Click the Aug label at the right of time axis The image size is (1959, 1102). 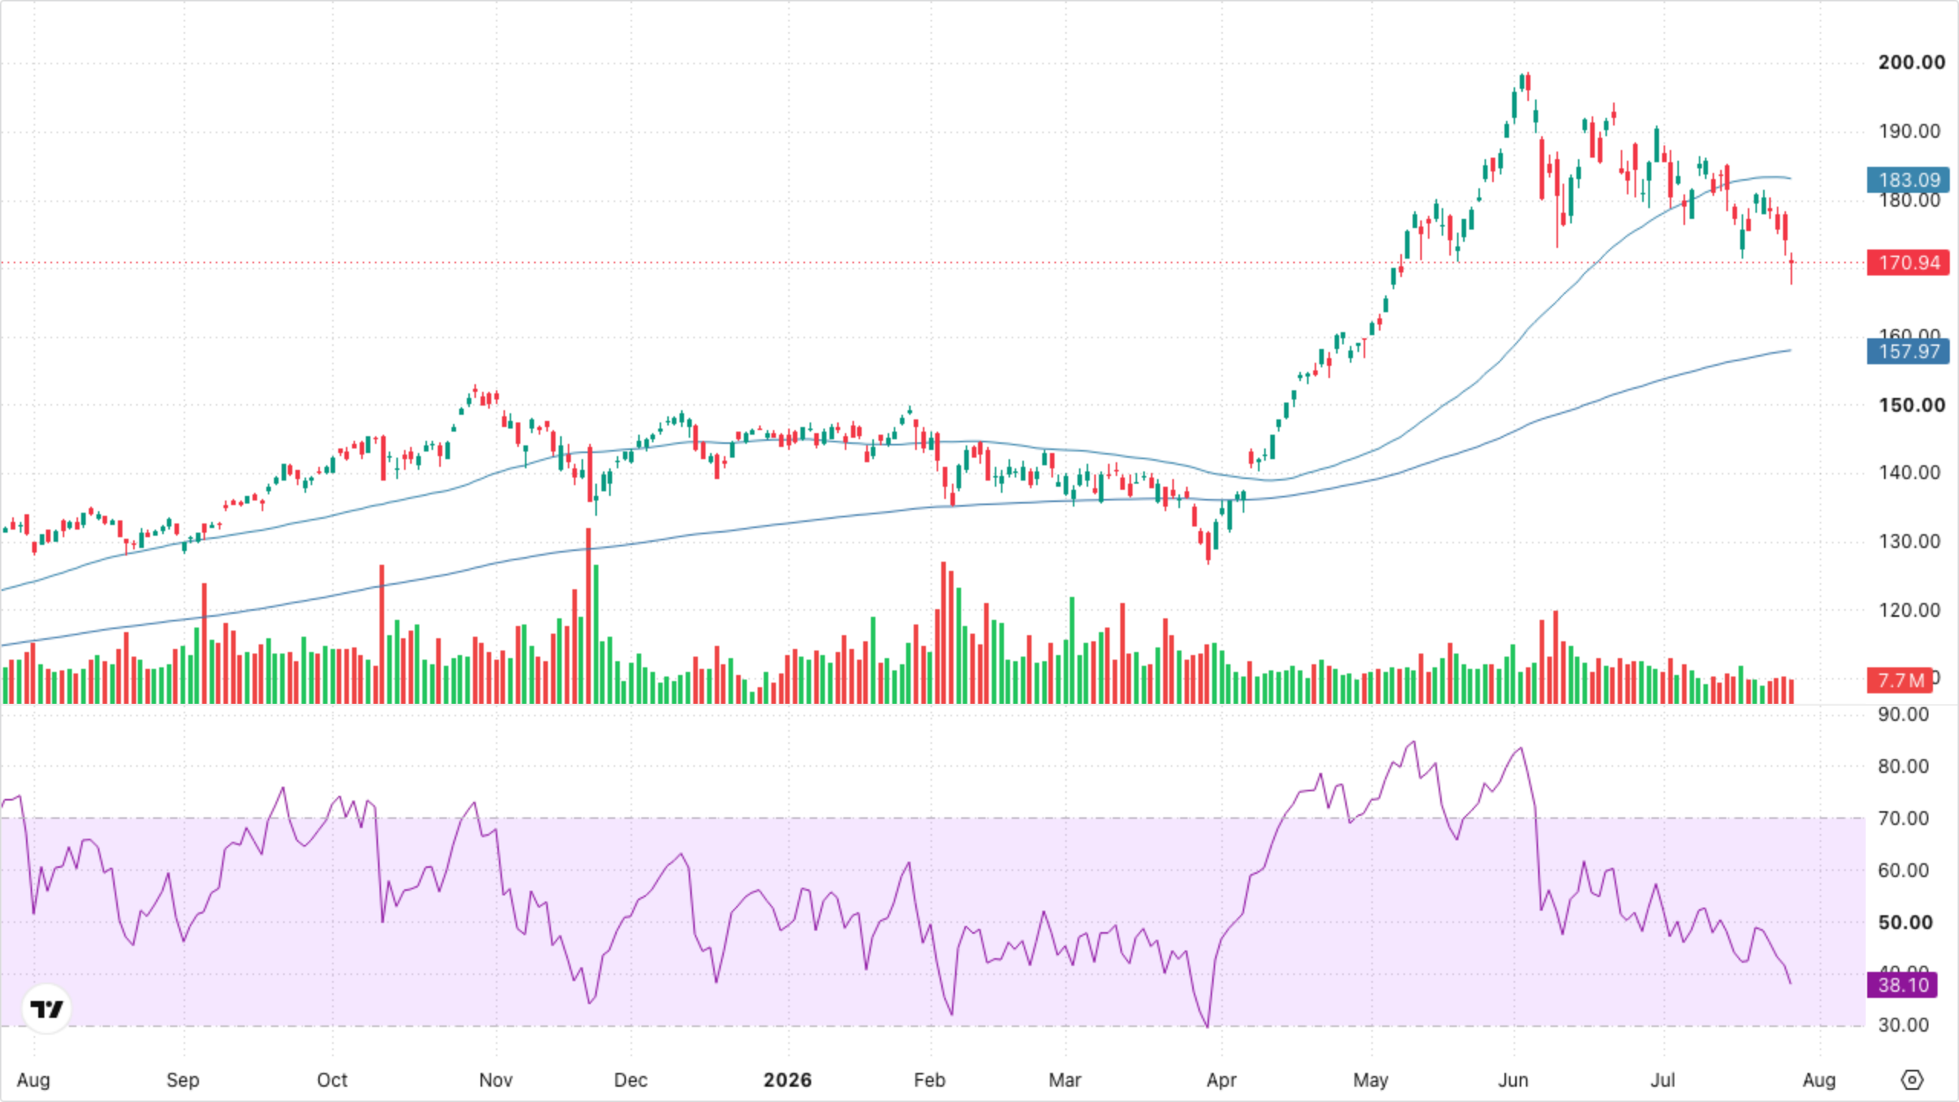click(1819, 1080)
